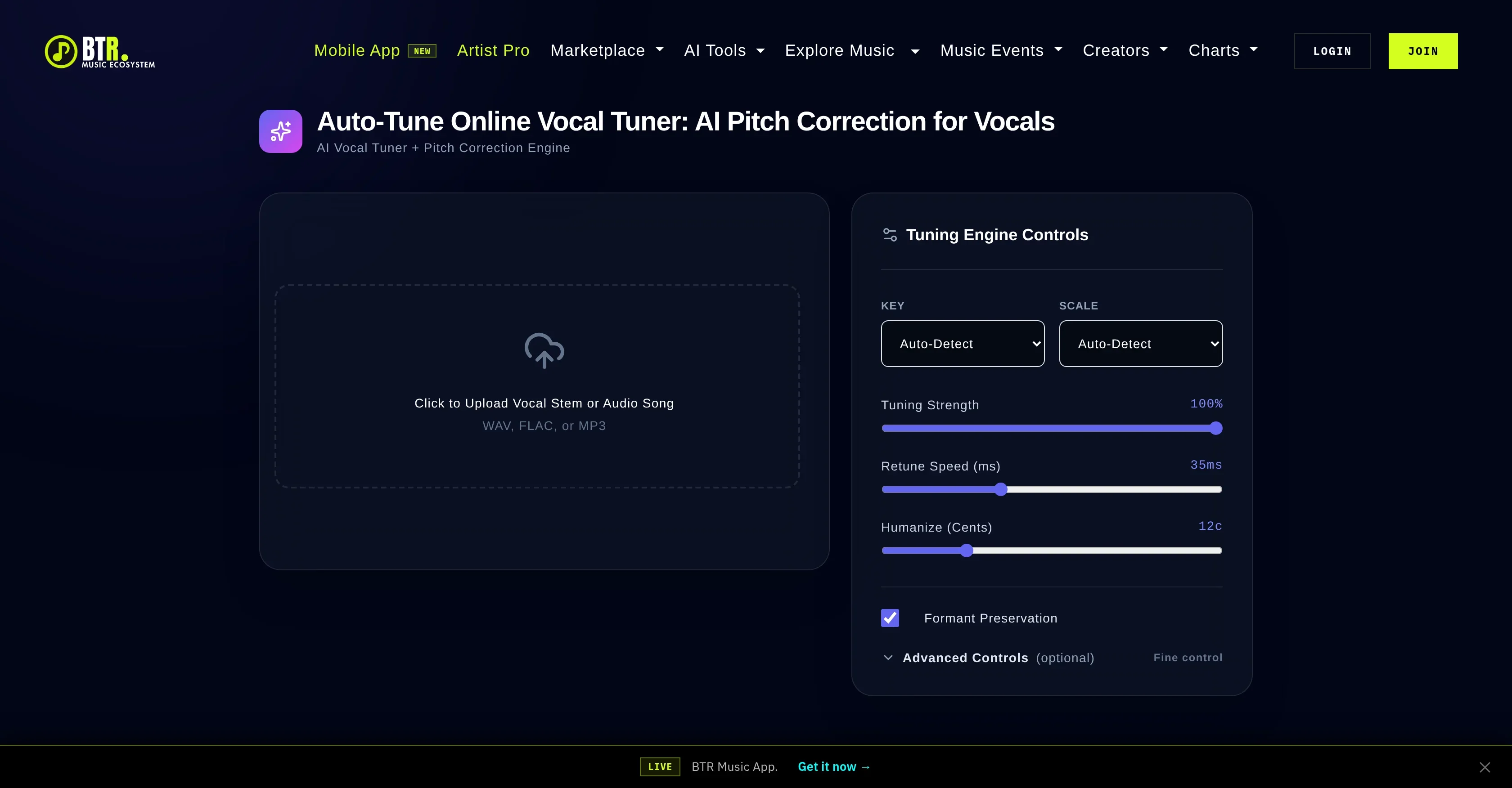Click the Get it now link
Screen dimensions: 1512x788
point(834,767)
